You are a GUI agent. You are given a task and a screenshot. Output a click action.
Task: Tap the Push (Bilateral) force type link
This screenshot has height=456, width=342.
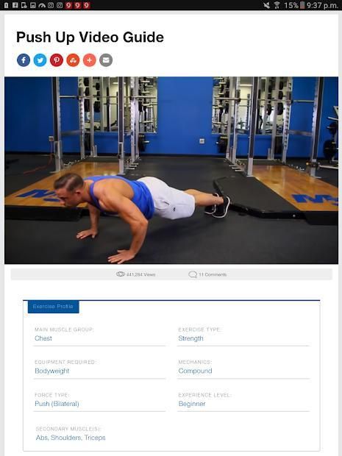tap(57, 404)
